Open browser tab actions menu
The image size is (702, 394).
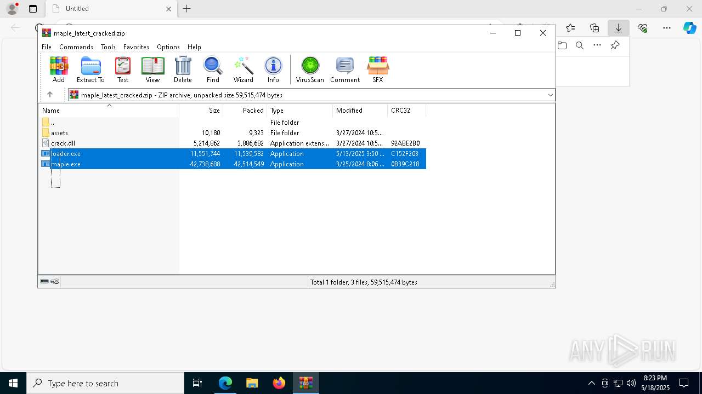click(33, 9)
